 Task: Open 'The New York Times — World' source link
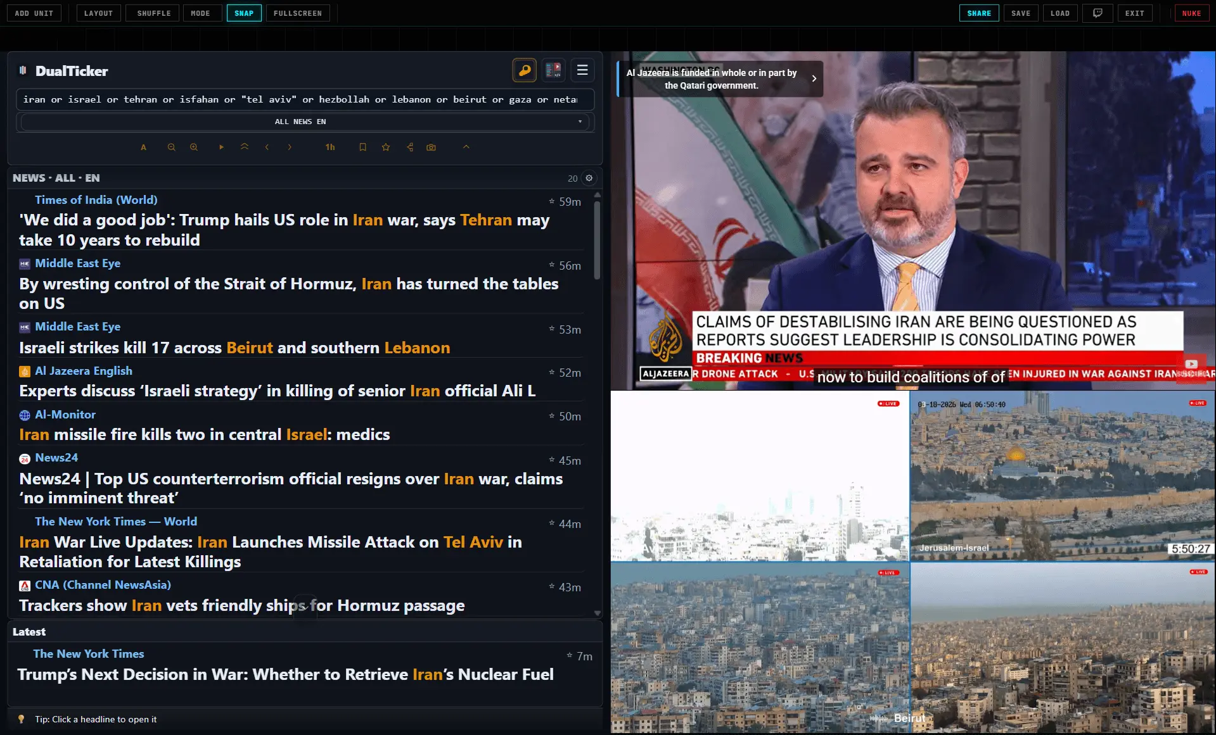116,522
